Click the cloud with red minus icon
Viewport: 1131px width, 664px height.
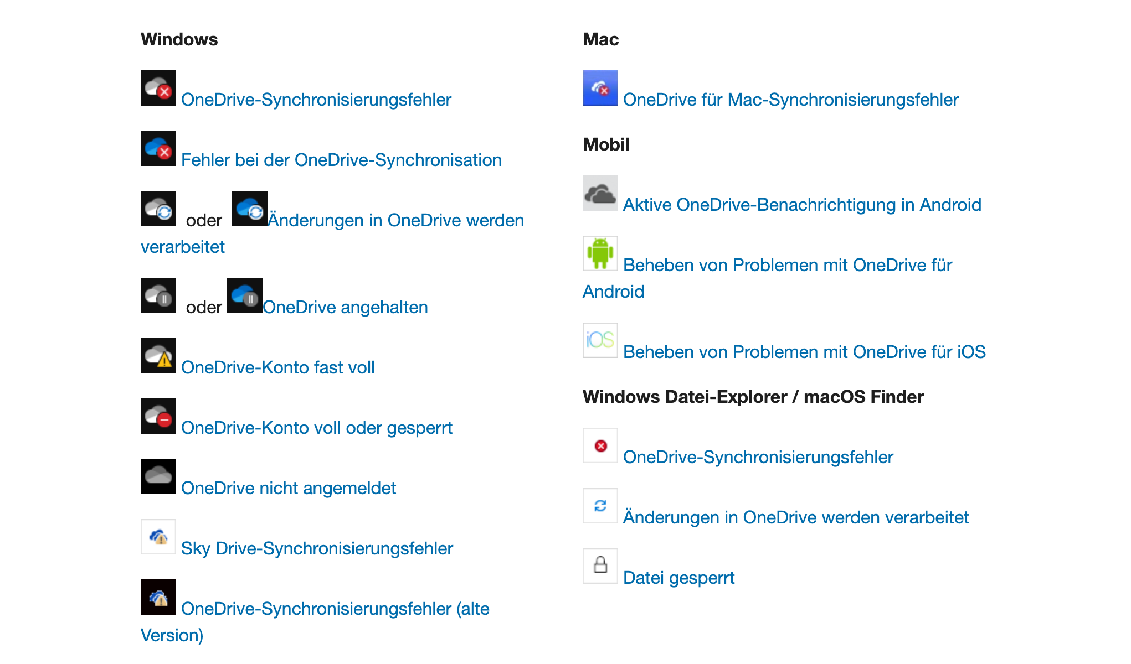coord(158,416)
